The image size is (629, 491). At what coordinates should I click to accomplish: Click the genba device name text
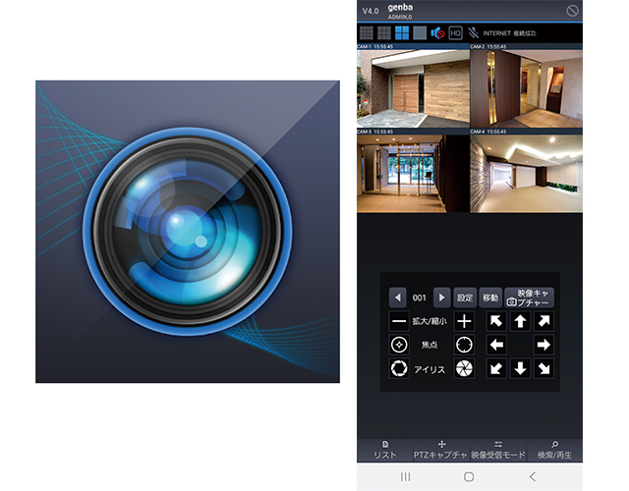tap(400, 7)
